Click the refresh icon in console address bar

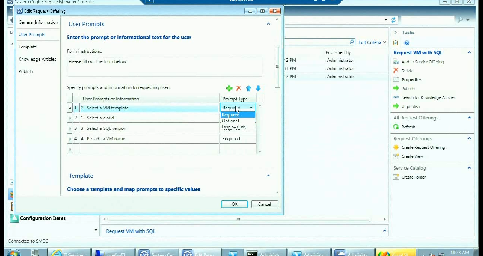[393, 20]
